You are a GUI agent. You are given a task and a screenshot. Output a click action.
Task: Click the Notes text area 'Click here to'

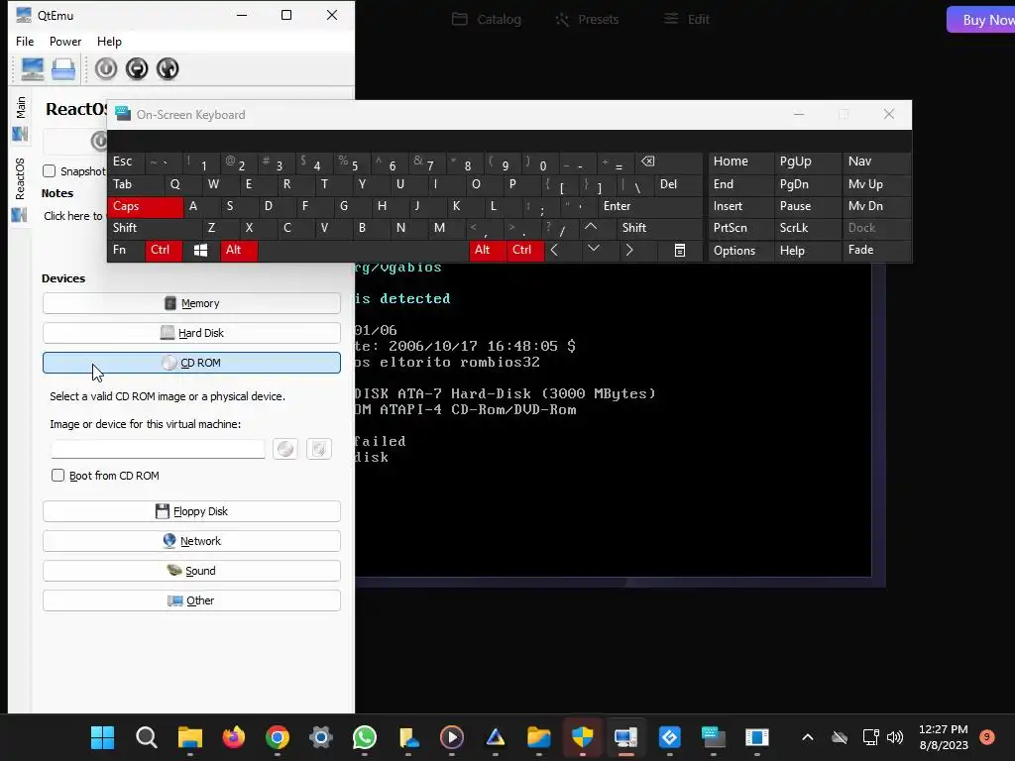click(72, 216)
